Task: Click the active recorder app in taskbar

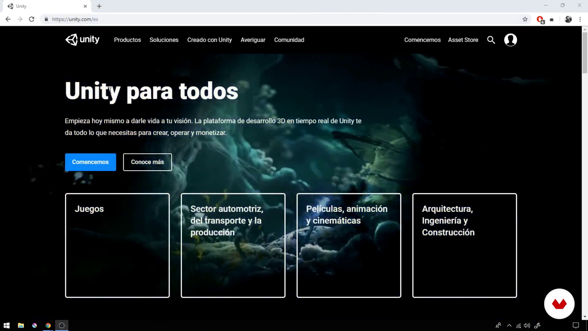Action: pyautogui.click(x=62, y=325)
